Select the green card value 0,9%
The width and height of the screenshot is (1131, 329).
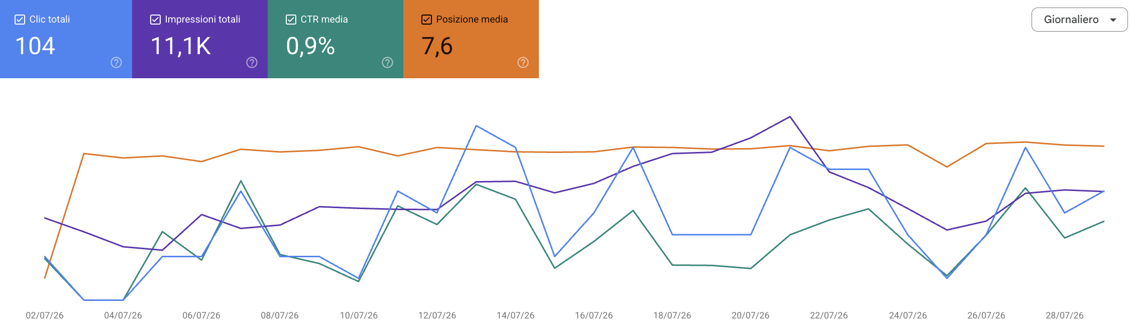click(x=310, y=46)
